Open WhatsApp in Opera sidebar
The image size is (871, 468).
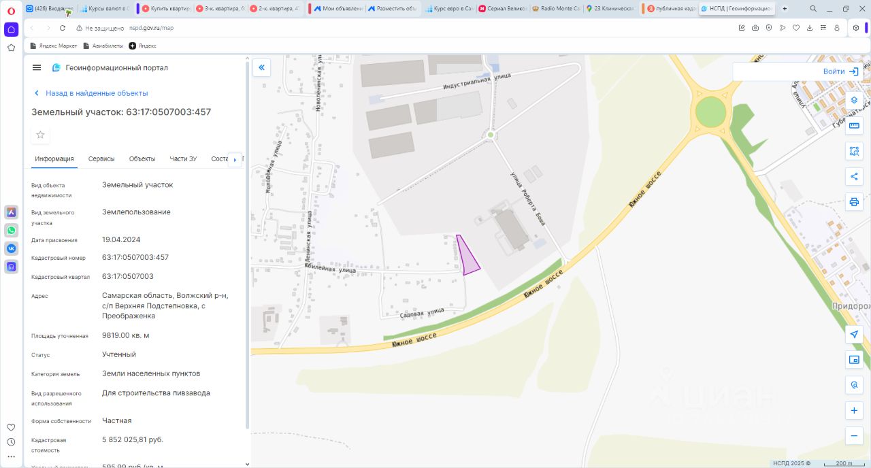click(x=11, y=231)
